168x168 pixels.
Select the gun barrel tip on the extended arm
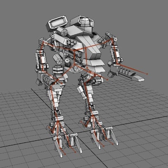(x=138, y=78)
